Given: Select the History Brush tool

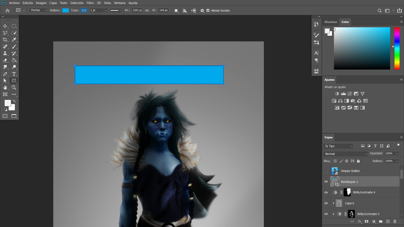Looking at the screenshot, I should tap(14, 53).
